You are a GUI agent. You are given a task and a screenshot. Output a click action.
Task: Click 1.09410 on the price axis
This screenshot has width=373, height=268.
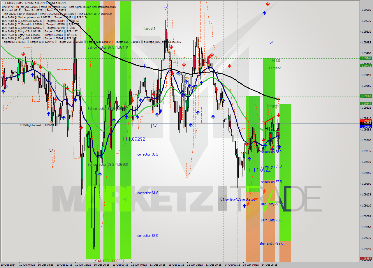pos(366,75)
